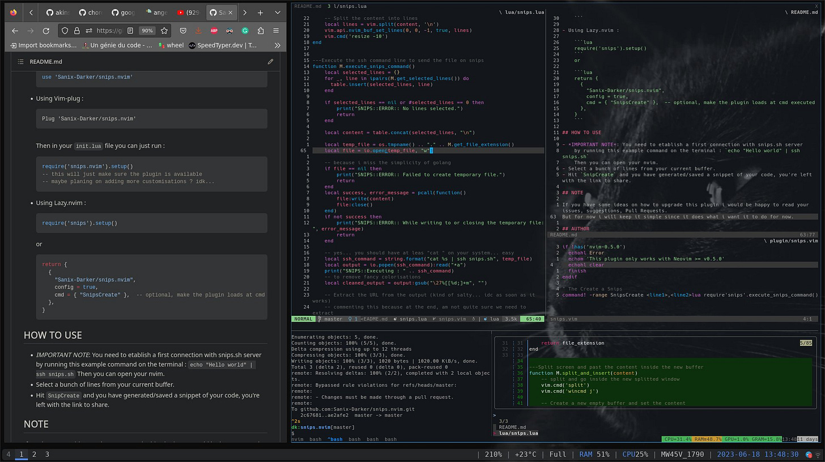Switch to workspace 2 in bottom bar
Screen dimensions: 825x462
[34, 454]
